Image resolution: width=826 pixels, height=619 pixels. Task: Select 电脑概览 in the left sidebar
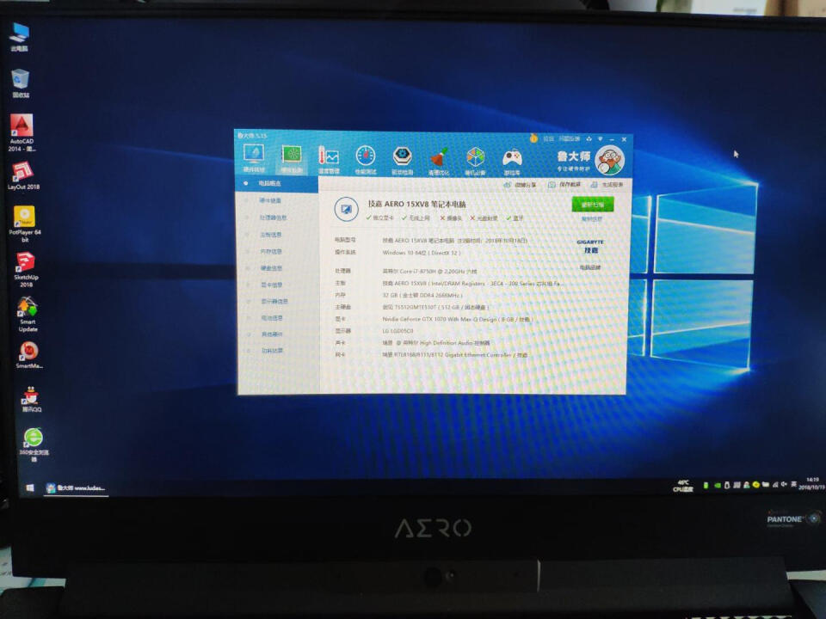tap(277, 184)
